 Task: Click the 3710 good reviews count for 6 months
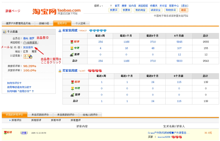(x=153, y=42)
